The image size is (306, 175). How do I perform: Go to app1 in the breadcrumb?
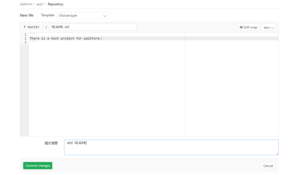(x=40, y=4)
